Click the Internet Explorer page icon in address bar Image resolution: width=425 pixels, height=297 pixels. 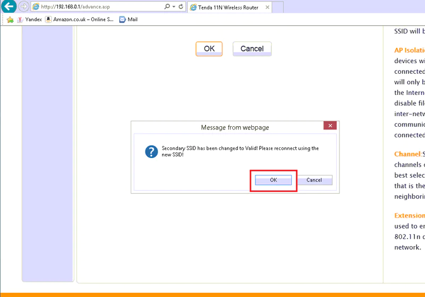tap(36, 7)
